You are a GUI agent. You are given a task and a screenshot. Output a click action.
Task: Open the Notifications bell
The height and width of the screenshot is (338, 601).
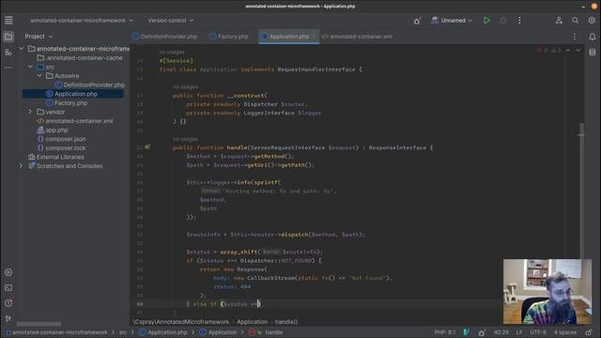click(593, 37)
